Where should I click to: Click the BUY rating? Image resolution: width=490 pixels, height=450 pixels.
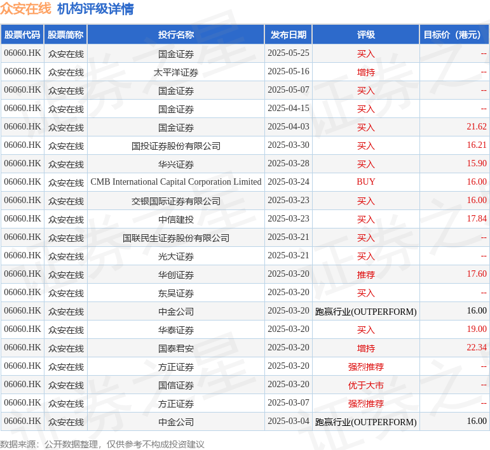coord(366,182)
